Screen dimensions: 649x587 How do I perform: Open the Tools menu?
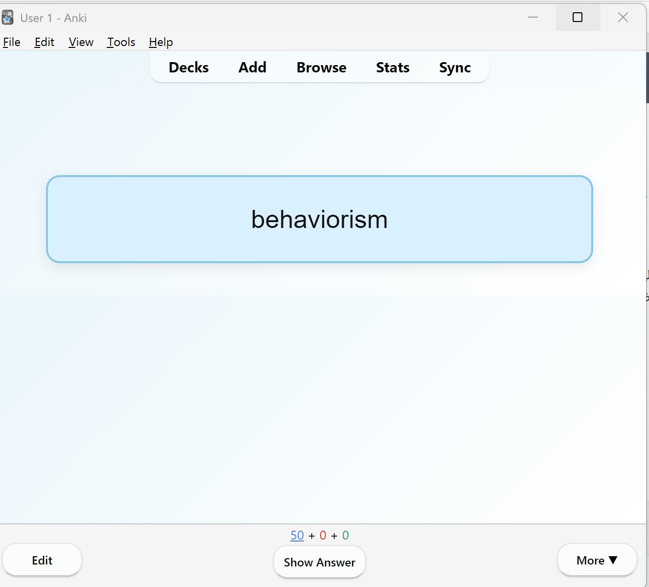121,42
